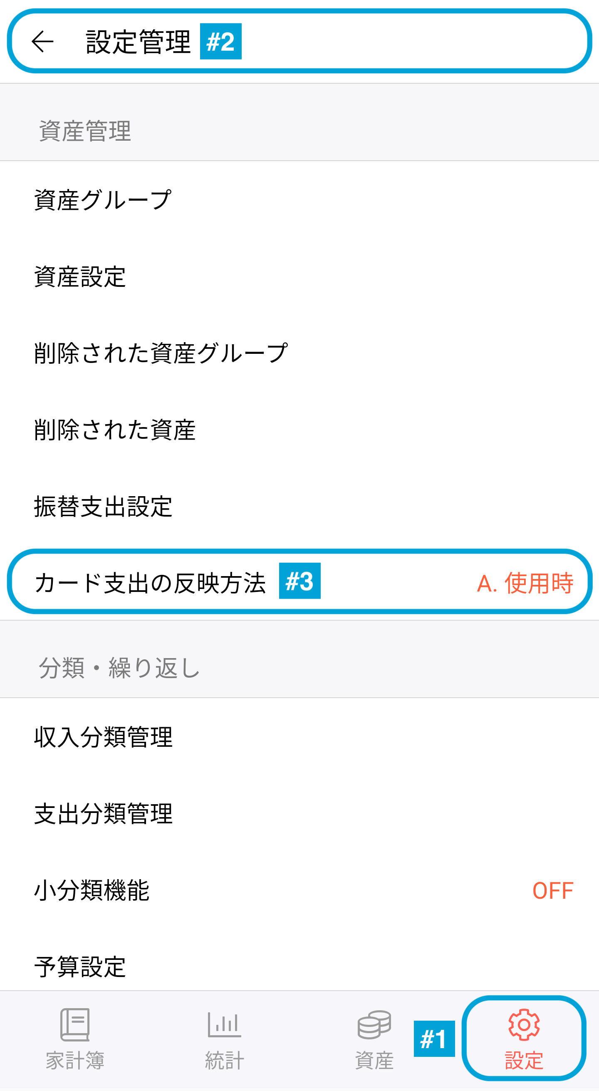Toggle 小分類機能 OFF setting
The width and height of the screenshot is (599, 1091).
(x=299, y=890)
